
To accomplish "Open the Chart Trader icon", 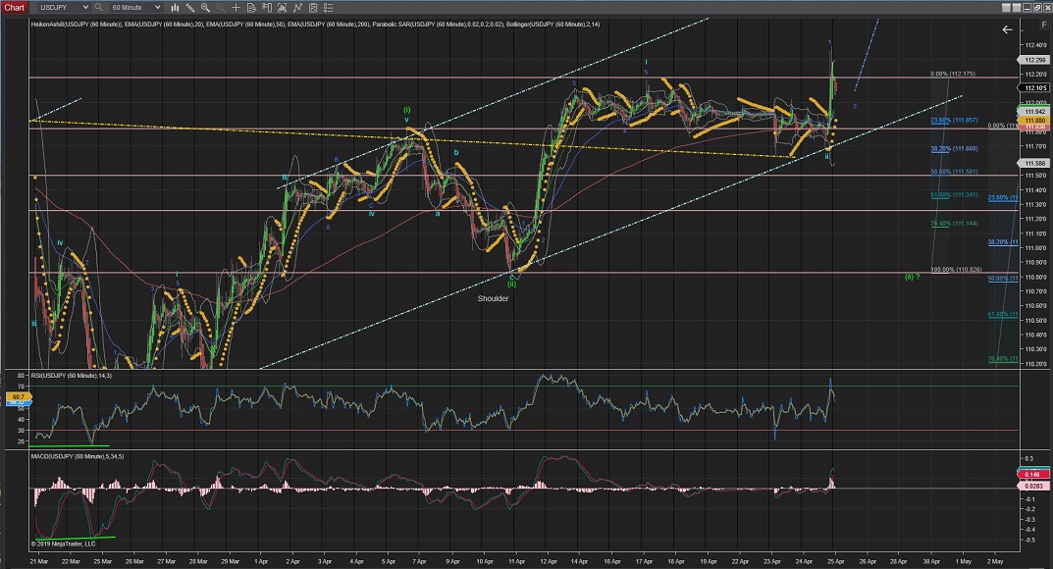I will (x=267, y=8).
